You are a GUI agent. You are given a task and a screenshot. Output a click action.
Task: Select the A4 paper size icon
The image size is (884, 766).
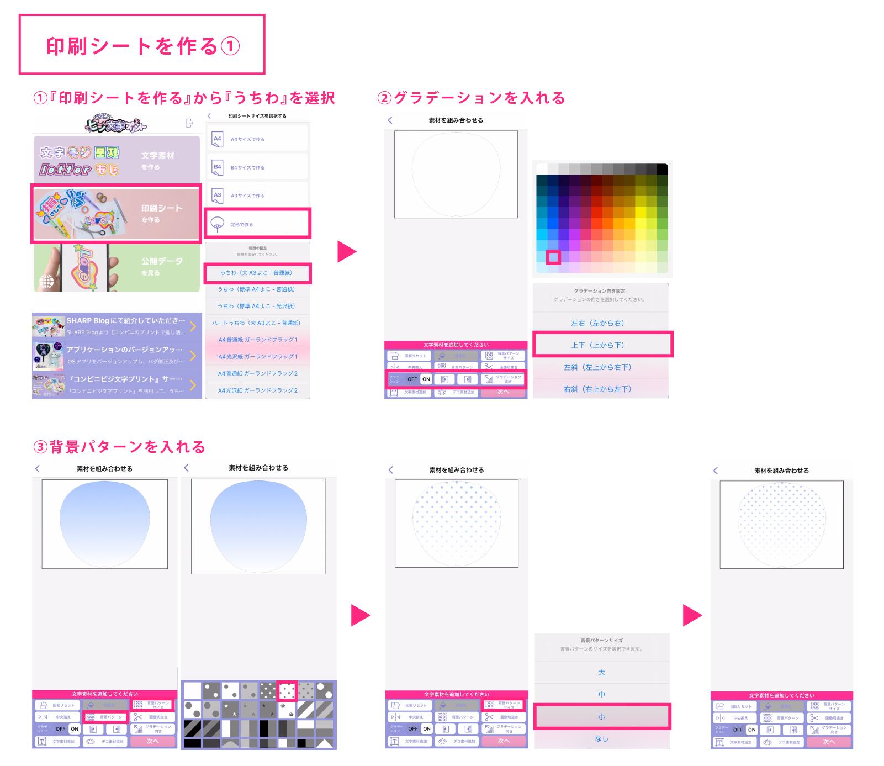coord(218,139)
